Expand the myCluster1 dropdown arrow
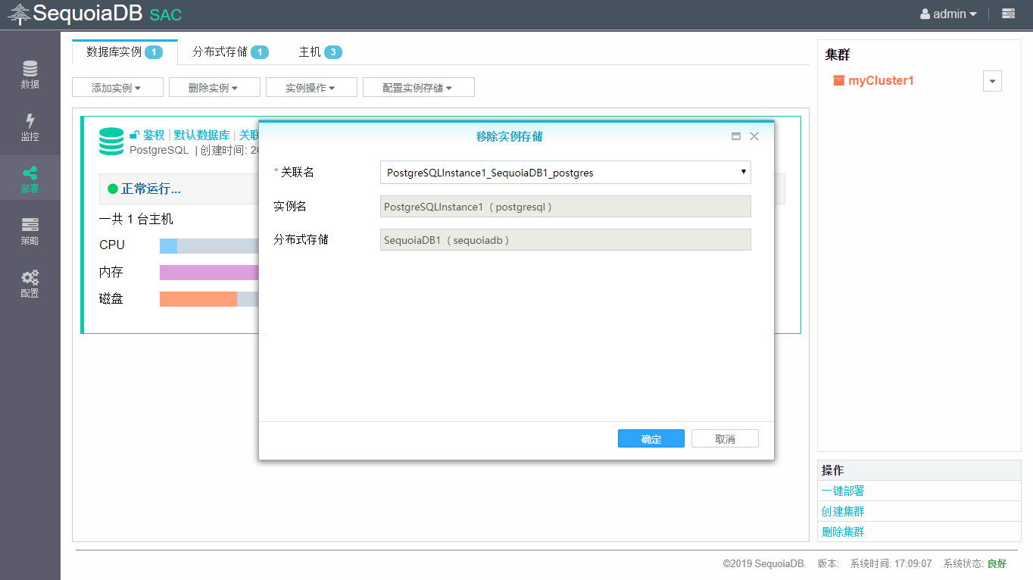This screenshot has height=580, width=1033. tap(992, 81)
